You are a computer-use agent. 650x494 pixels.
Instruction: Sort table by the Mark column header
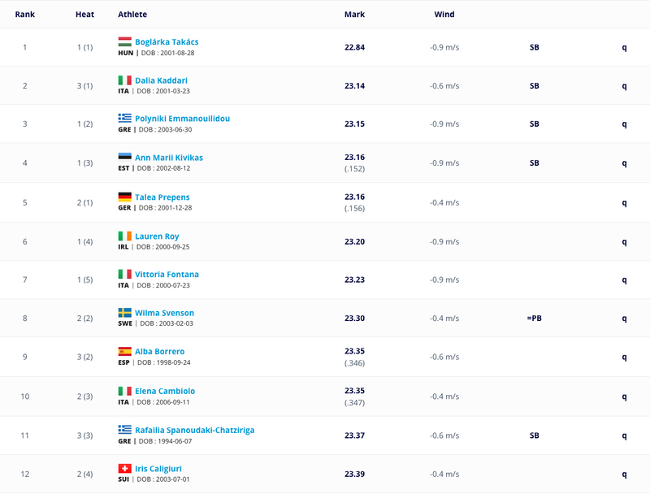pyautogui.click(x=354, y=14)
